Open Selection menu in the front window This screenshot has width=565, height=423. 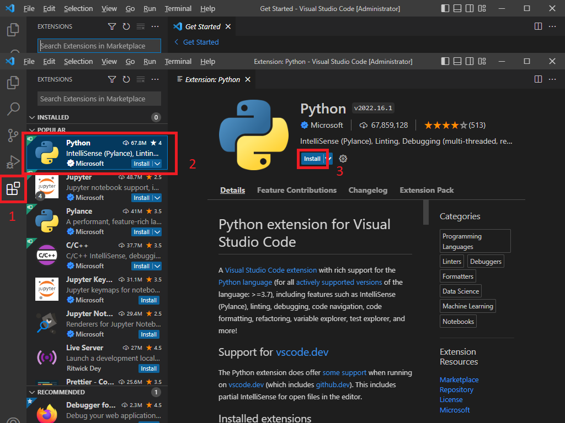tap(78, 62)
